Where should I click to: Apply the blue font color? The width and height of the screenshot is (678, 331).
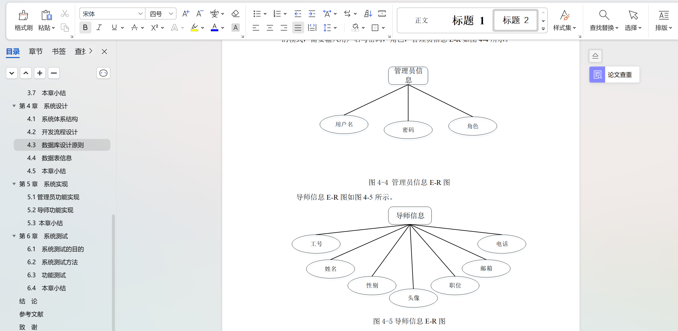tap(215, 27)
